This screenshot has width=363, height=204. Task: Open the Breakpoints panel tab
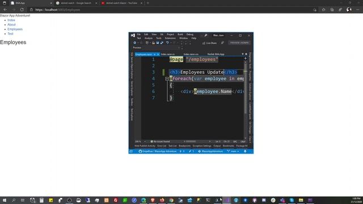184,146
